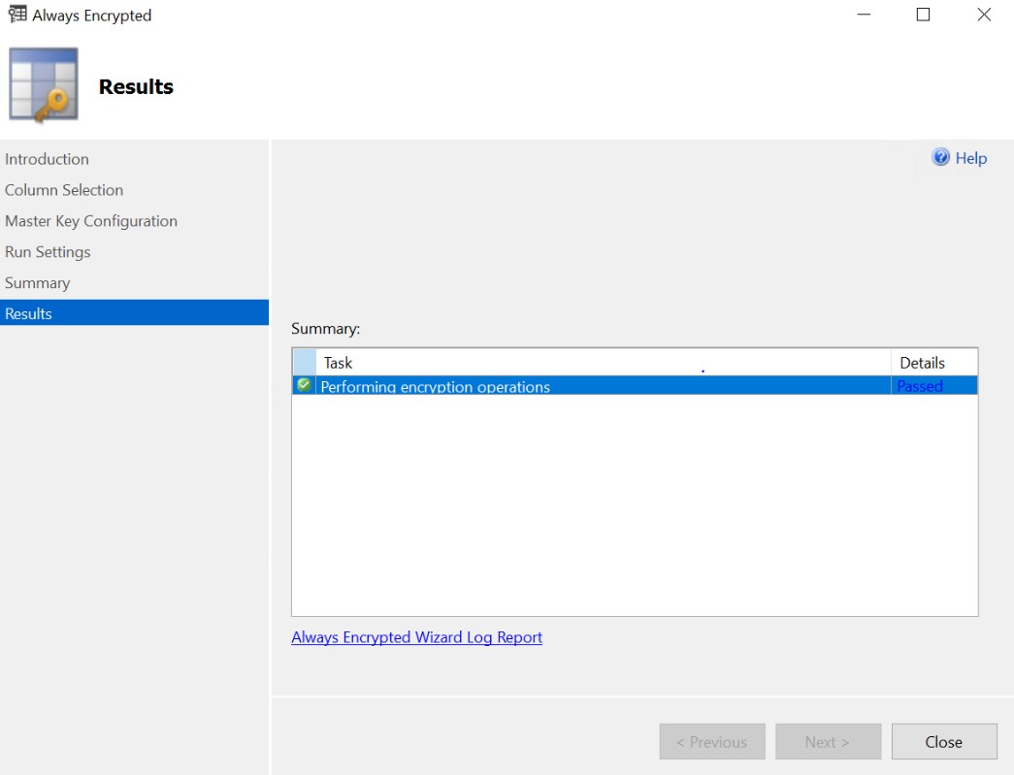Select the Results step in sidebar

coord(135,313)
